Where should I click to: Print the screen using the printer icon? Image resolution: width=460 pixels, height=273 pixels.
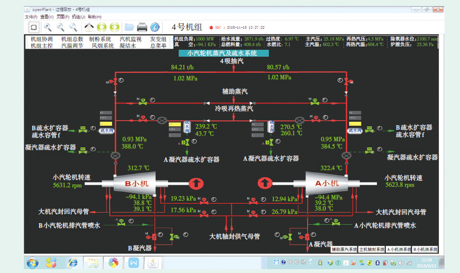pos(142,27)
